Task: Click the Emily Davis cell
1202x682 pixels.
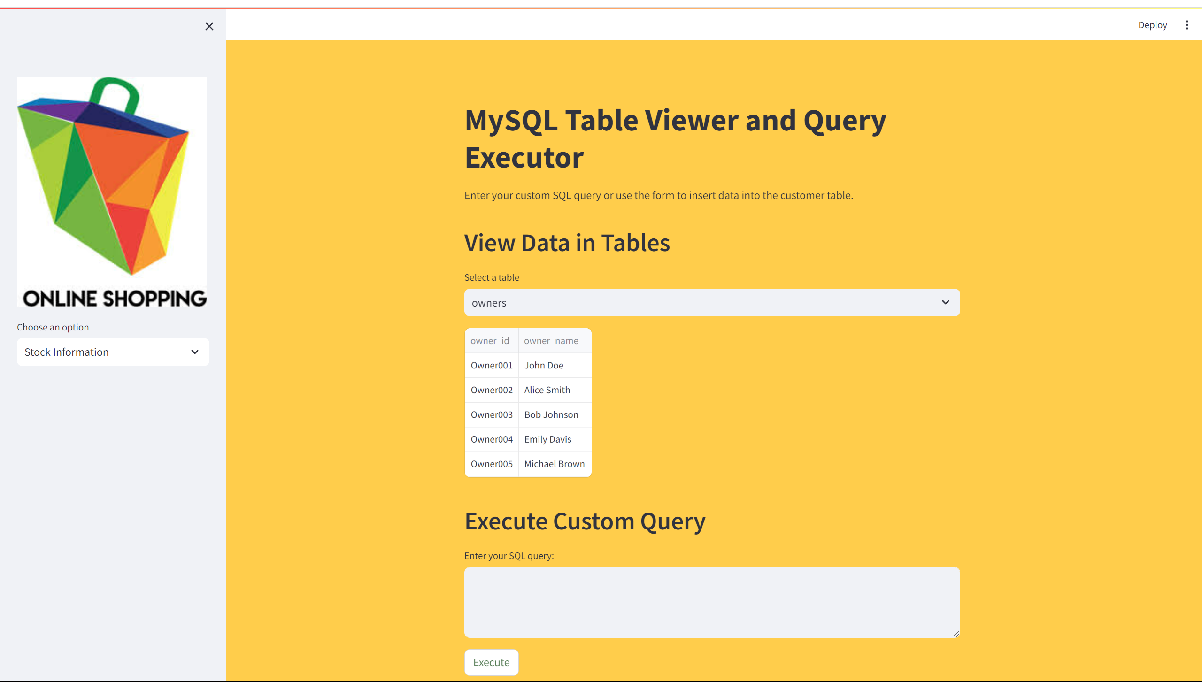Action: [x=547, y=439]
